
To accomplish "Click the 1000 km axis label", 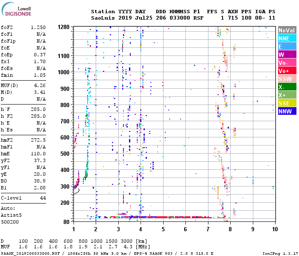I will (x=64, y=72).
